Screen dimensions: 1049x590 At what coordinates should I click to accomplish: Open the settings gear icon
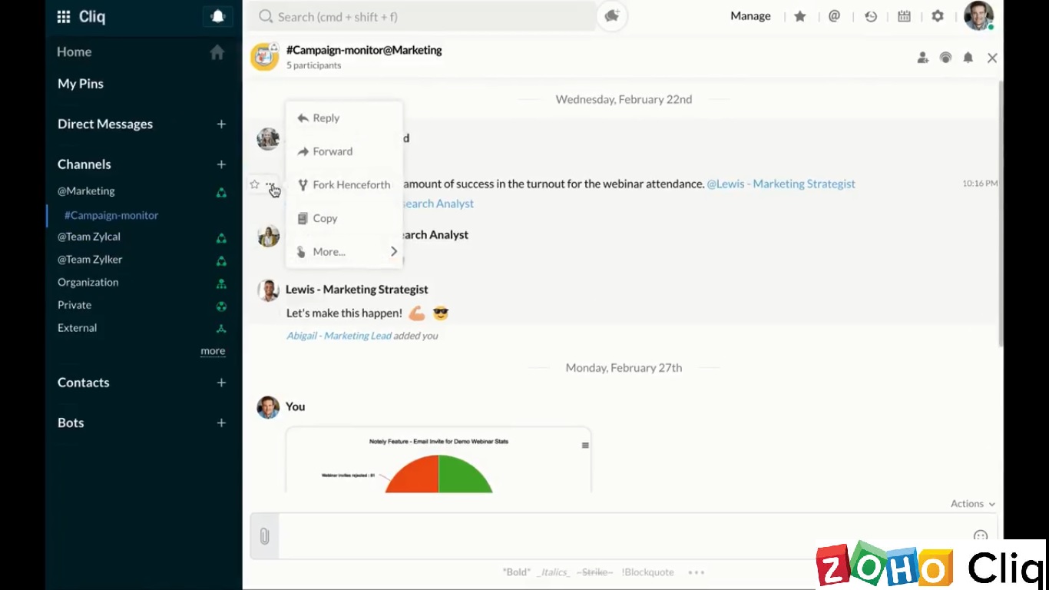[937, 16]
